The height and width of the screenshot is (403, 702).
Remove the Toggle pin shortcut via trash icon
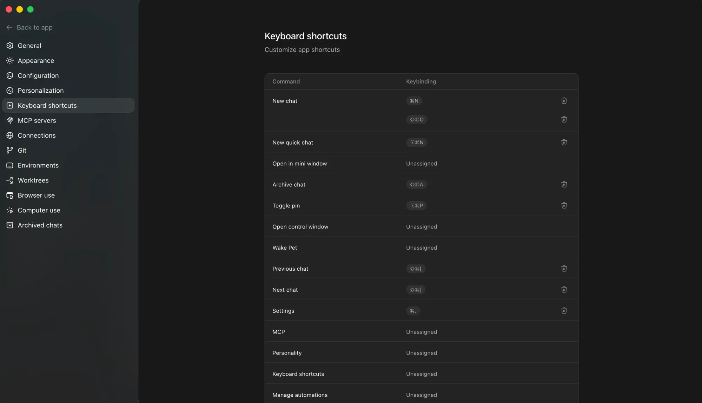click(x=564, y=205)
